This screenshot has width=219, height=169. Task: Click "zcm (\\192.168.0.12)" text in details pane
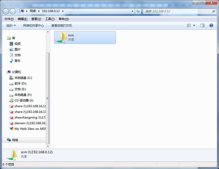(x=37, y=152)
